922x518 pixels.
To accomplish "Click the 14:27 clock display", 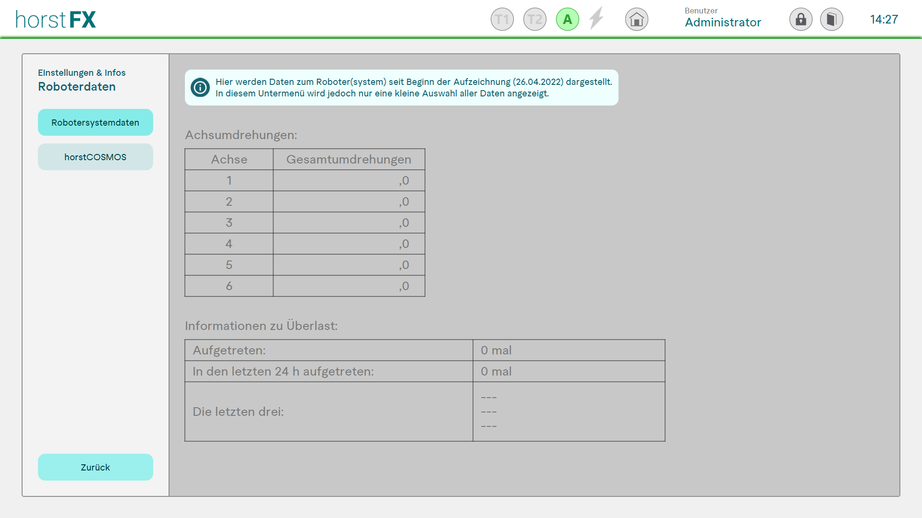I will click(884, 20).
